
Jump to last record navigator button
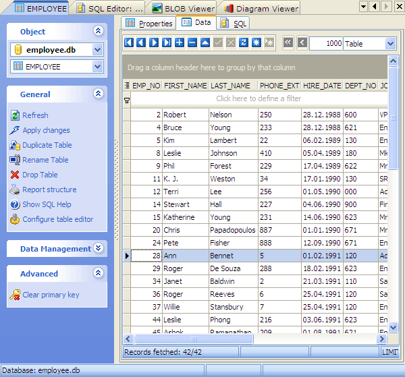tap(167, 42)
